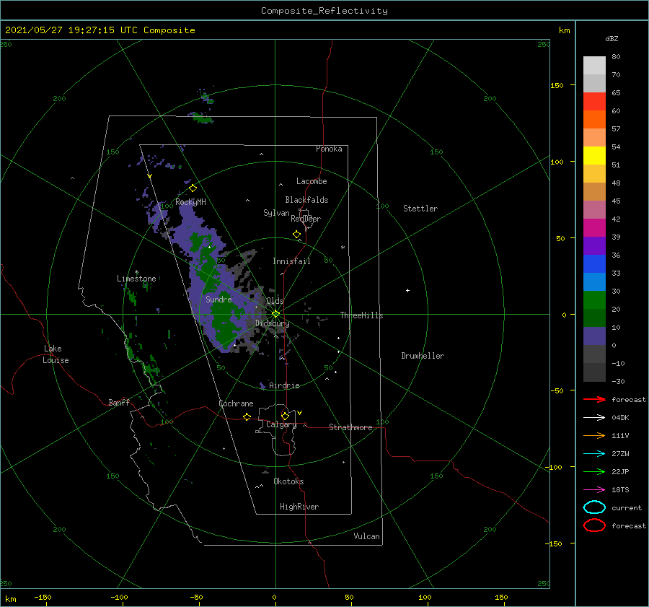Click the yellow diamond marker below Cochrane
The width and height of the screenshot is (649, 607).
click(247, 417)
